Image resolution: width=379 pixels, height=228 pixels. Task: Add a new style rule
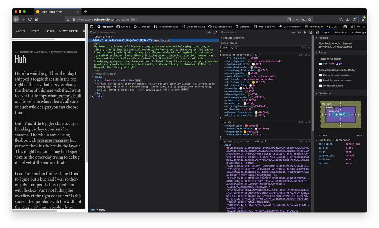click(305, 33)
